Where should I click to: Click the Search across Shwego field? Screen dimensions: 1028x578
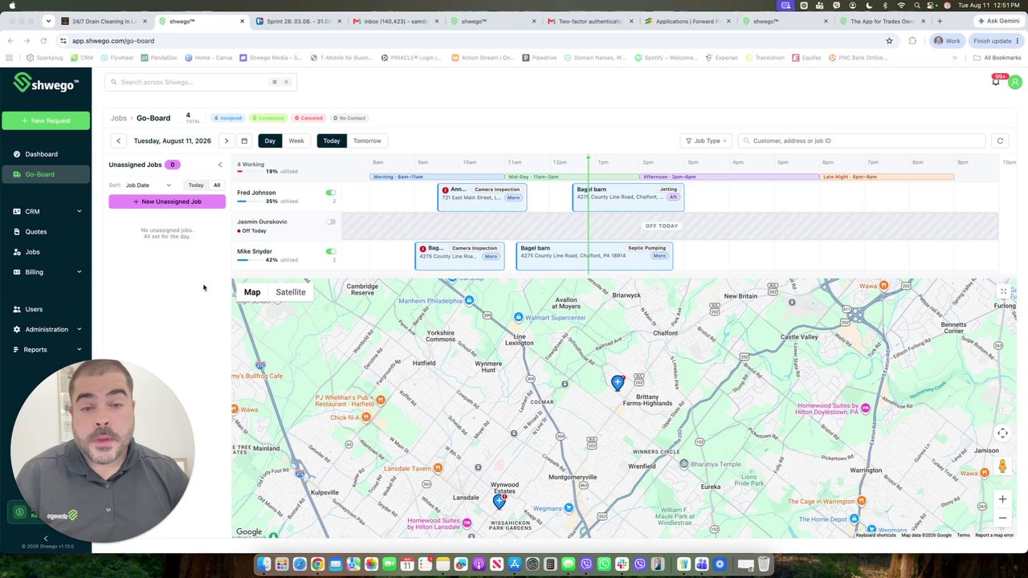click(x=201, y=82)
